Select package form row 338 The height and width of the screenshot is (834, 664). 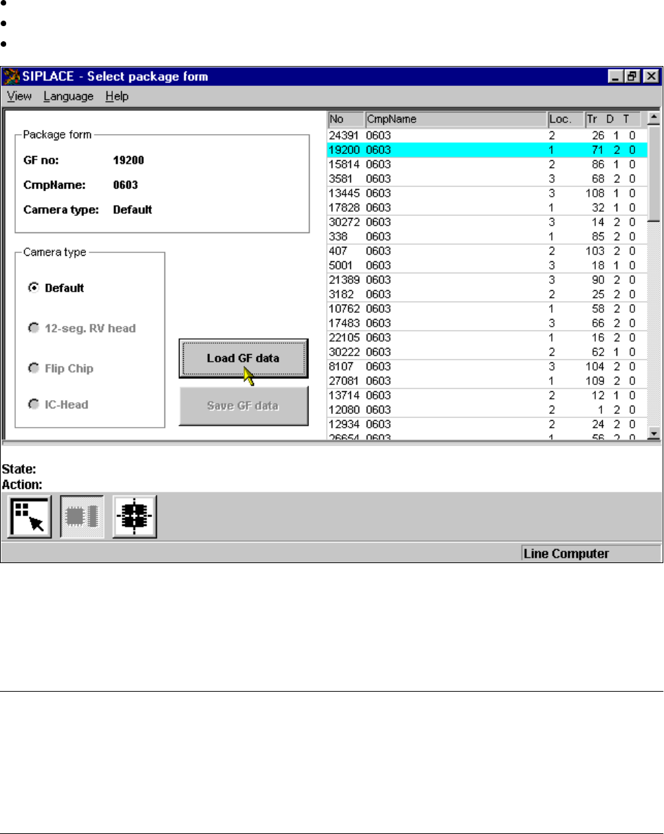click(487, 237)
